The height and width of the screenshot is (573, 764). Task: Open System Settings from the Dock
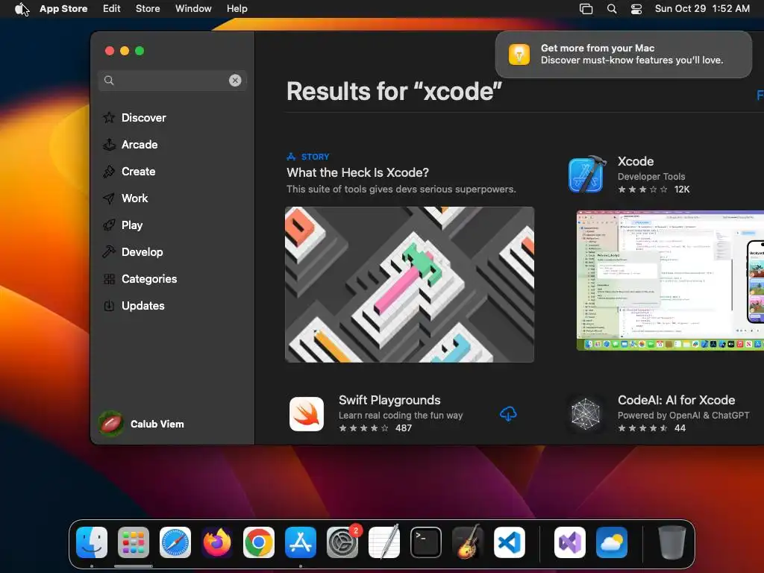pos(342,542)
